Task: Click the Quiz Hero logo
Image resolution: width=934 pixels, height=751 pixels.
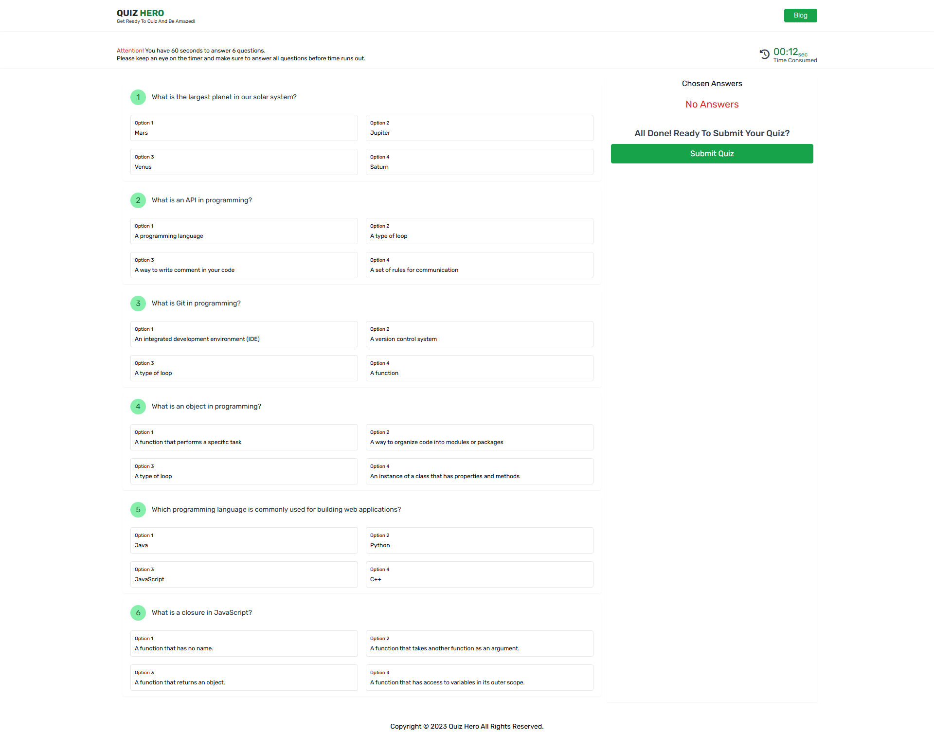Action: click(x=141, y=13)
